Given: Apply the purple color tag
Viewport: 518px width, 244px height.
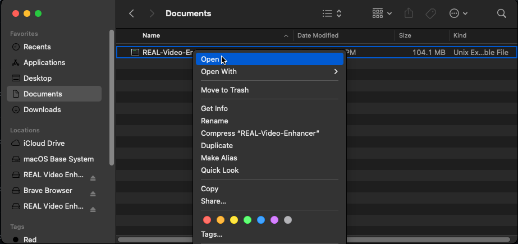Looking at the screenshot, I should [274, 220].
